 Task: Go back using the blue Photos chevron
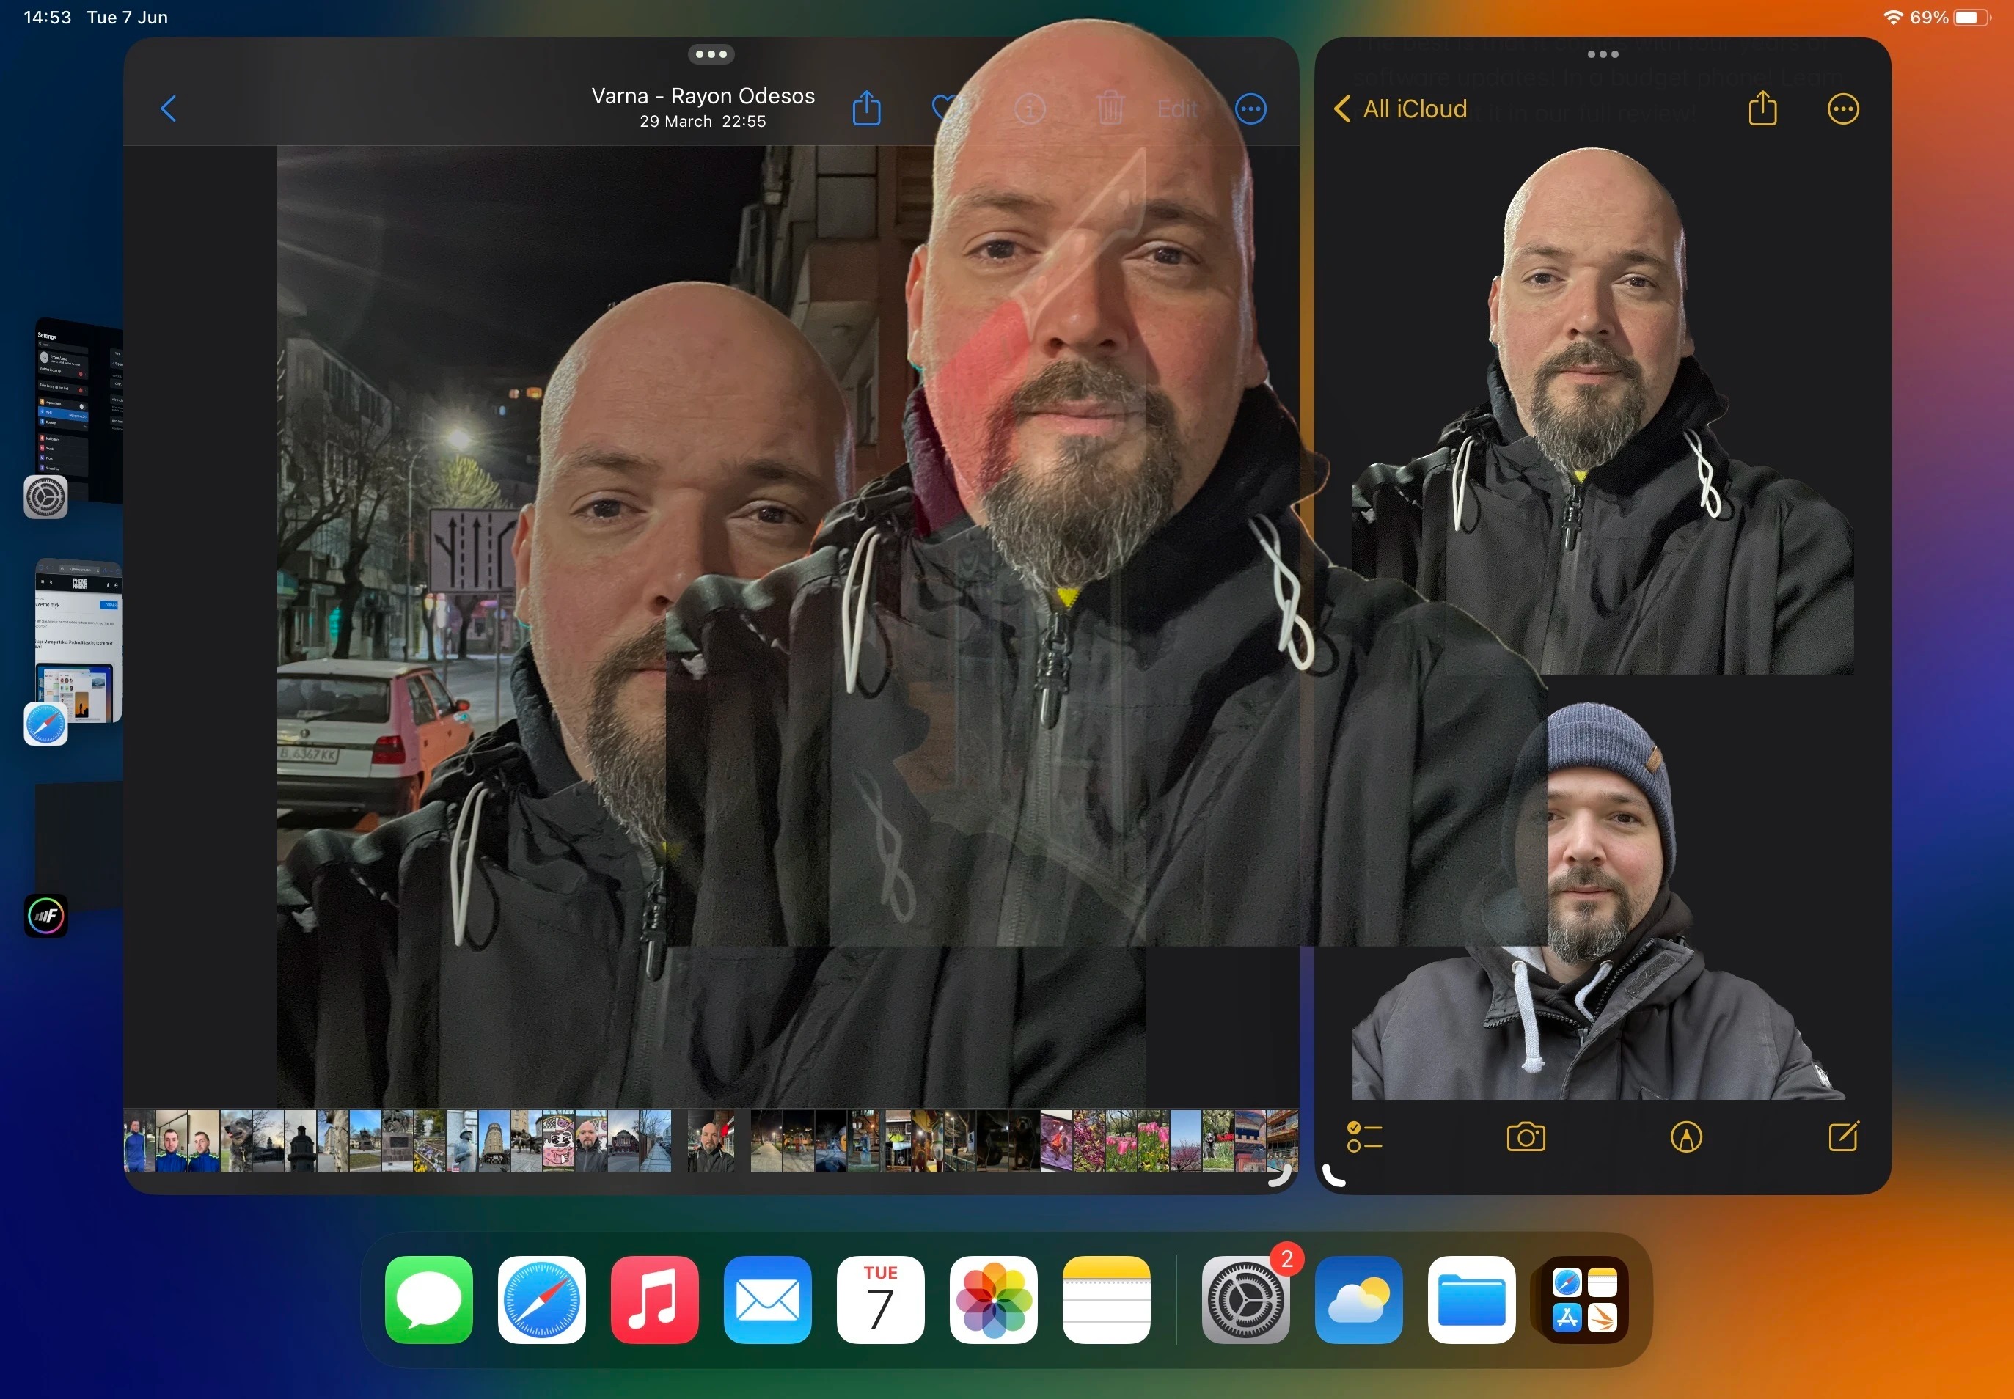(169, 109)
